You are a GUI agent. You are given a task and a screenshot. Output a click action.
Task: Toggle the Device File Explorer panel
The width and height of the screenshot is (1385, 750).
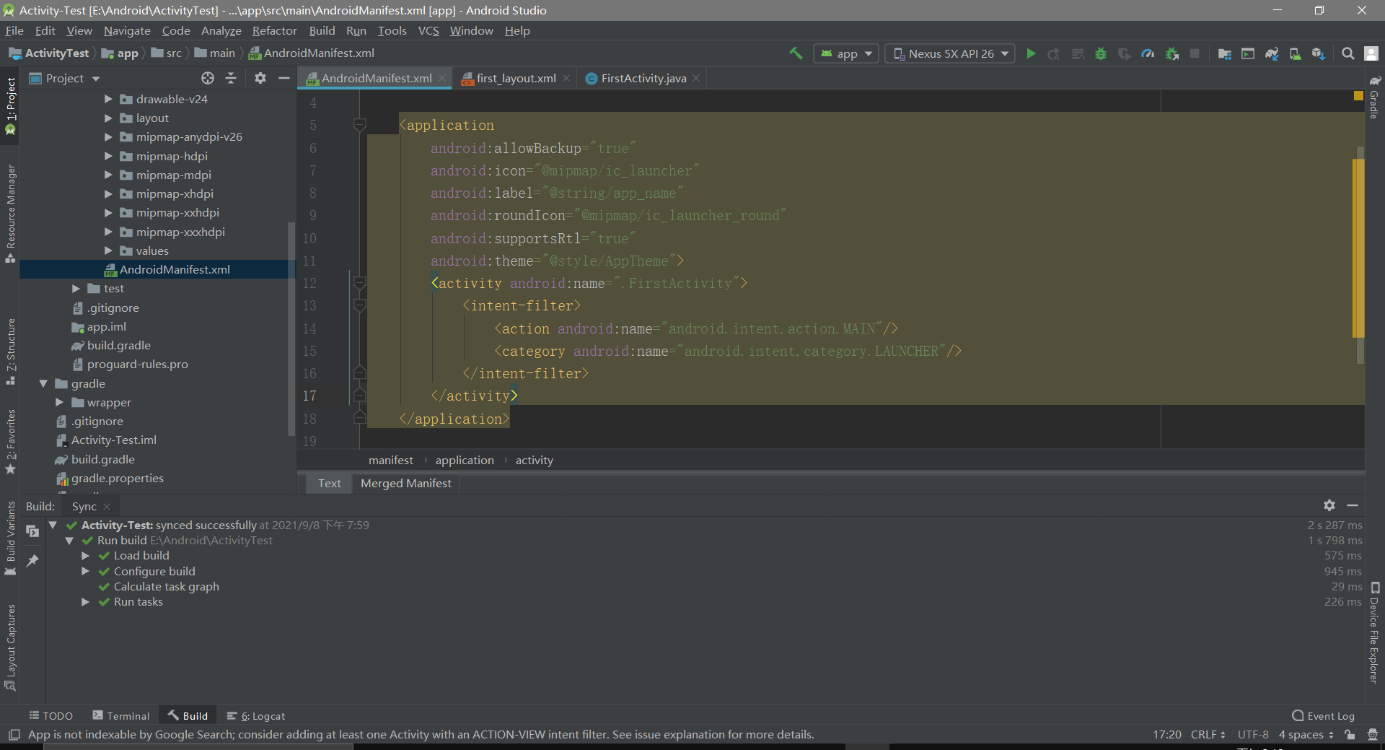(1375, 632)
